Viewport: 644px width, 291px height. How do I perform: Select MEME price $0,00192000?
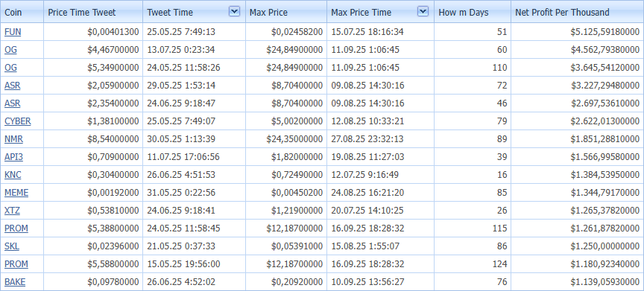click(x=93, y=193)
